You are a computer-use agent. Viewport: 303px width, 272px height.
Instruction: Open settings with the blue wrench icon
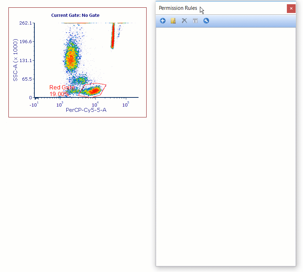(206, 21)
